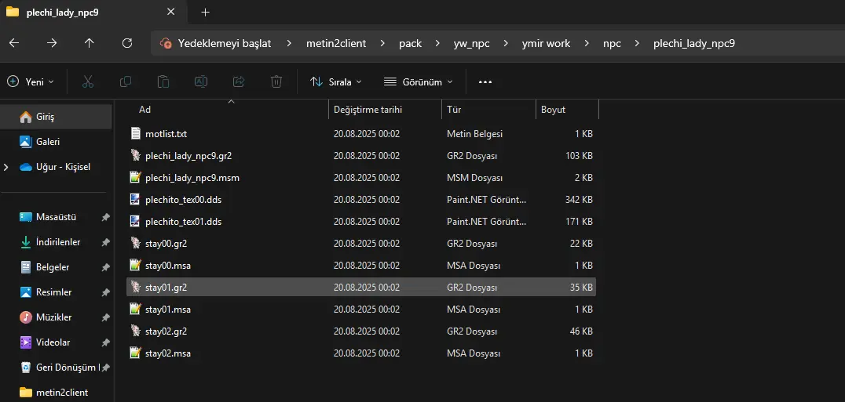Viewport: 845px width, 402px height.
Task: Click the plechito_tex01.dds image icon
Action: 135,222
